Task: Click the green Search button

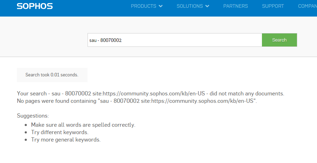Action: [x=279, y=40]
